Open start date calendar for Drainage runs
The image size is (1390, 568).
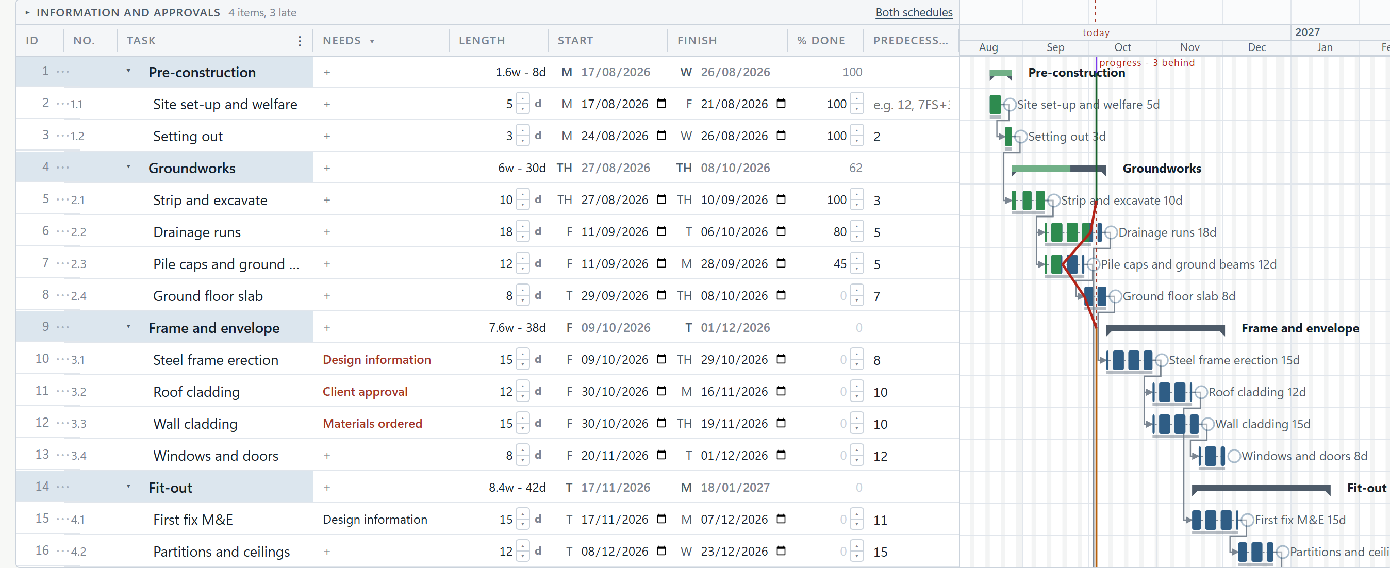[661, 231]
